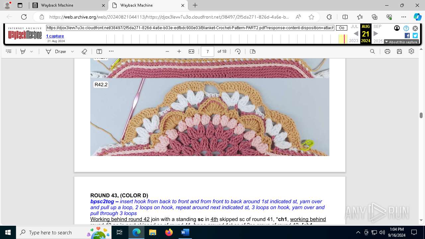Activate the Draw tool
This screenshot has width=425, height=239.
tap(56, 51)
